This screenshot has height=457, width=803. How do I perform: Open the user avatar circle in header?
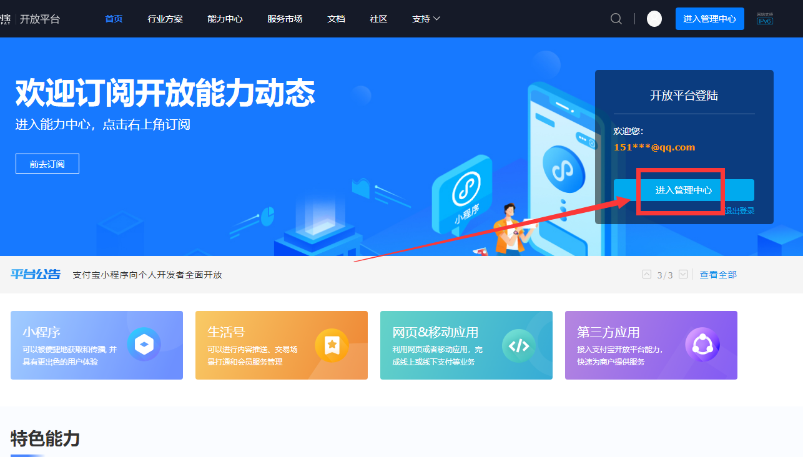click(654, 19)
